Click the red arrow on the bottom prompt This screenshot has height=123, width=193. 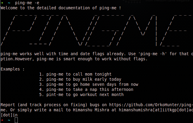[x=2, y=120]
